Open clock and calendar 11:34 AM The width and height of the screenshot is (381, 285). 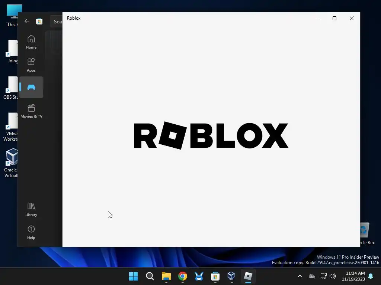[x=353, y=276]
